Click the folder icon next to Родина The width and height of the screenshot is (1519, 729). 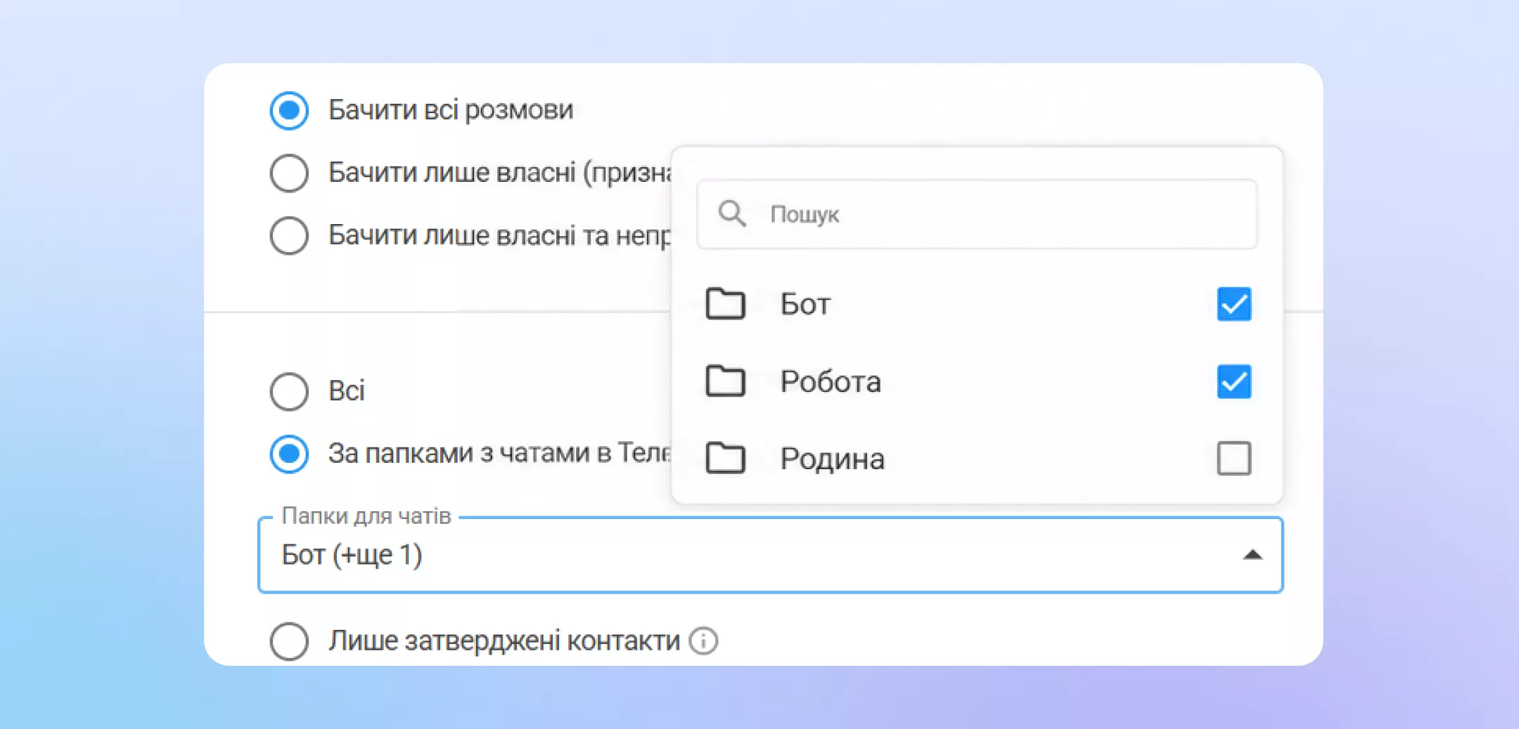725,459
